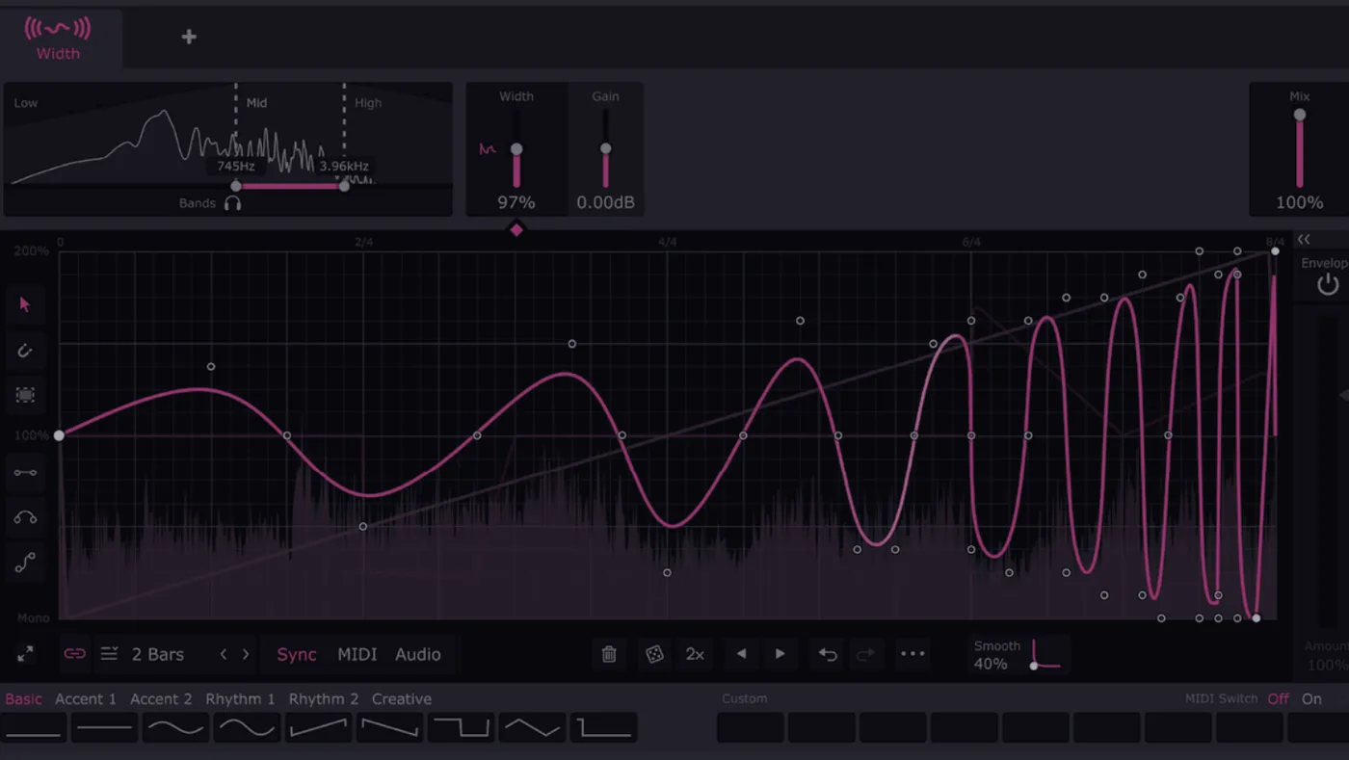The width and height of the screenshot is (1349, 760).
Task: Set MIDI Switch to On
Action: point(1311,698)
